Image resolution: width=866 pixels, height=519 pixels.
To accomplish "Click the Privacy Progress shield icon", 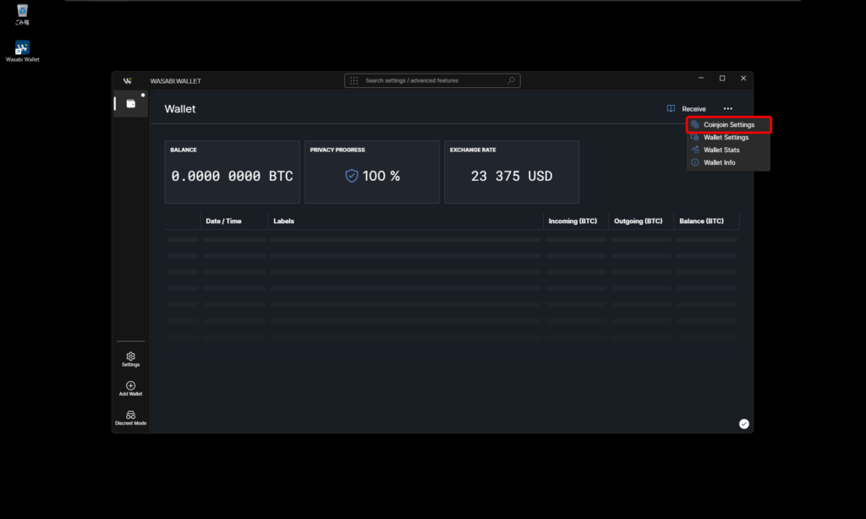I will tap(351, 176).
